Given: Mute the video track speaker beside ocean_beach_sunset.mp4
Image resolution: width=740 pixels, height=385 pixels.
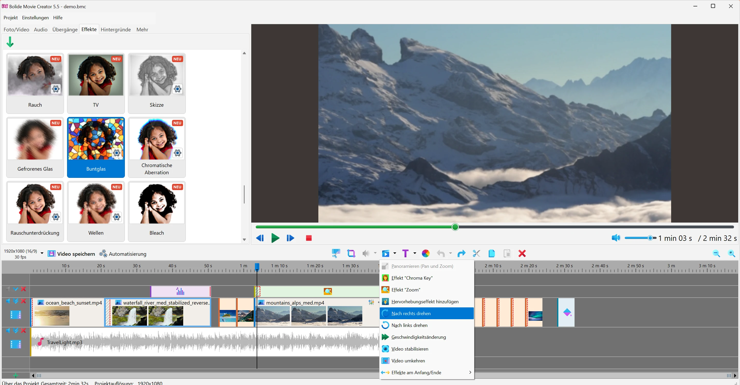Looking at the screenshot, I should [8, 301].
